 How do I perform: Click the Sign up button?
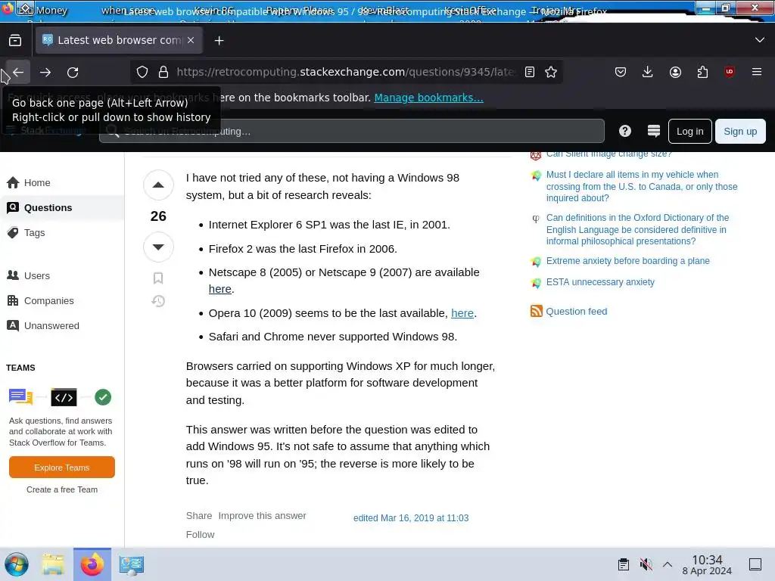[x=740, y=132]
